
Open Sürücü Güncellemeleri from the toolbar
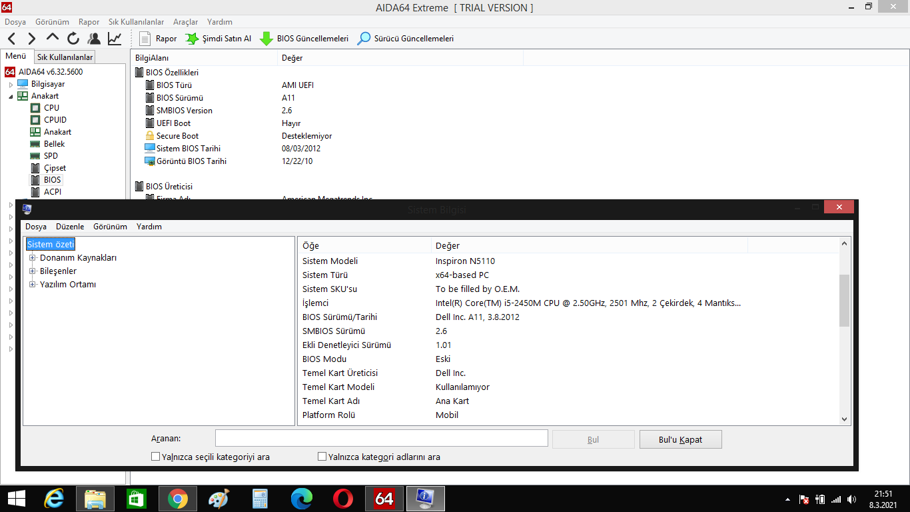click(406, 39)
